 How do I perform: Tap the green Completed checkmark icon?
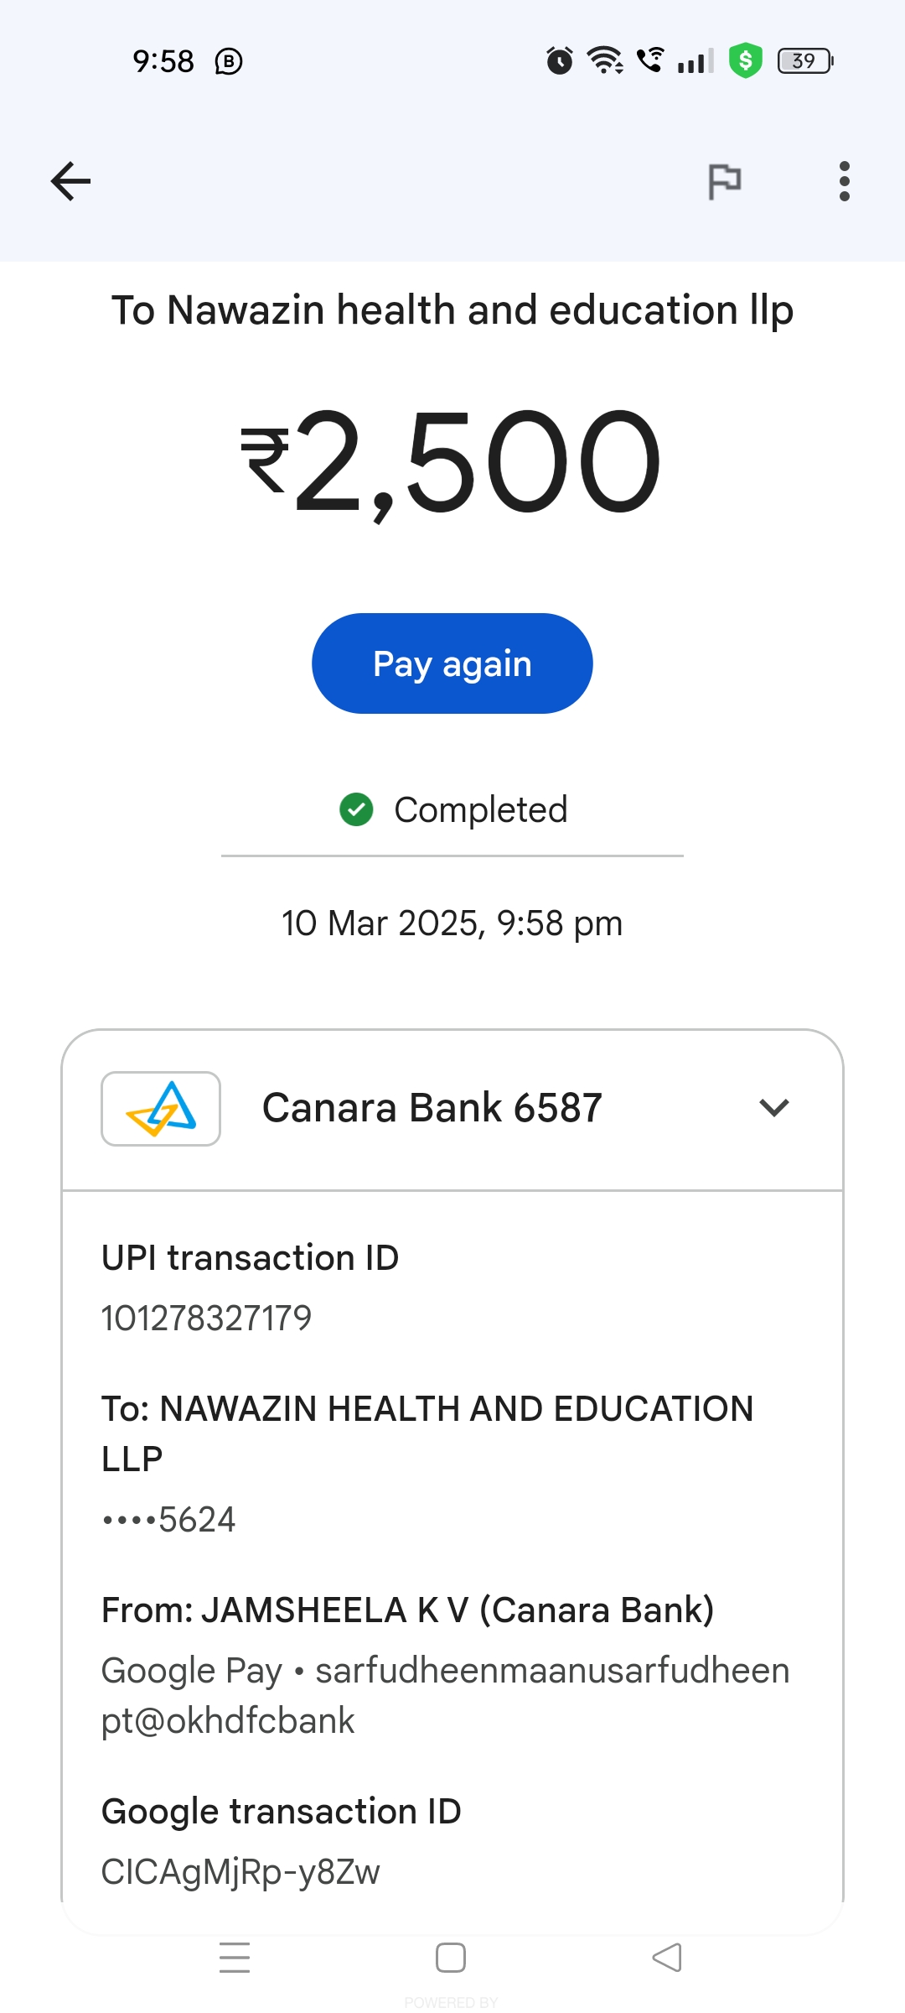point(356,809)
